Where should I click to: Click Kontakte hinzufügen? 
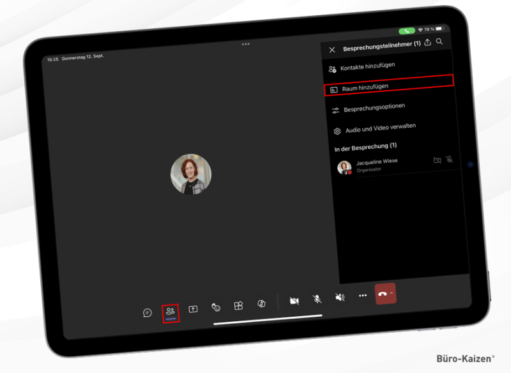pos(367,66)
